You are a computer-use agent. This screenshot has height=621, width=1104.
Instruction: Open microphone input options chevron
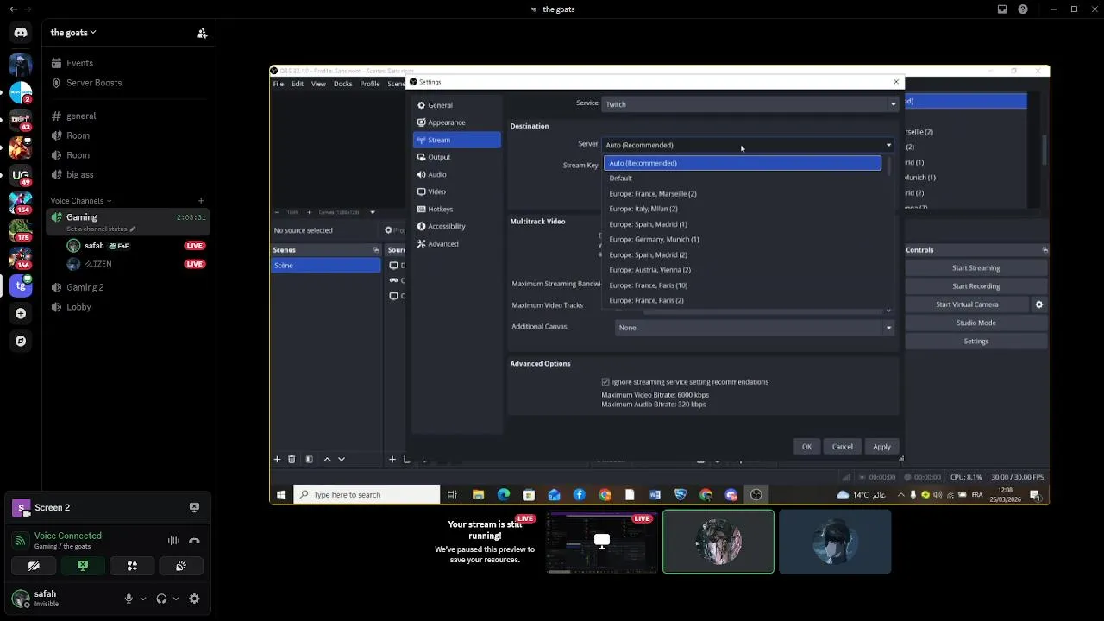point(143,599)
